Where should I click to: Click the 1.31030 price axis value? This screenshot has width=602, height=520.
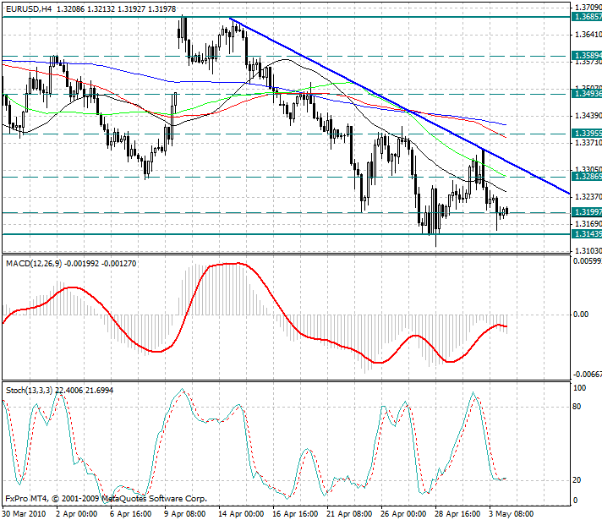(588, 251)
